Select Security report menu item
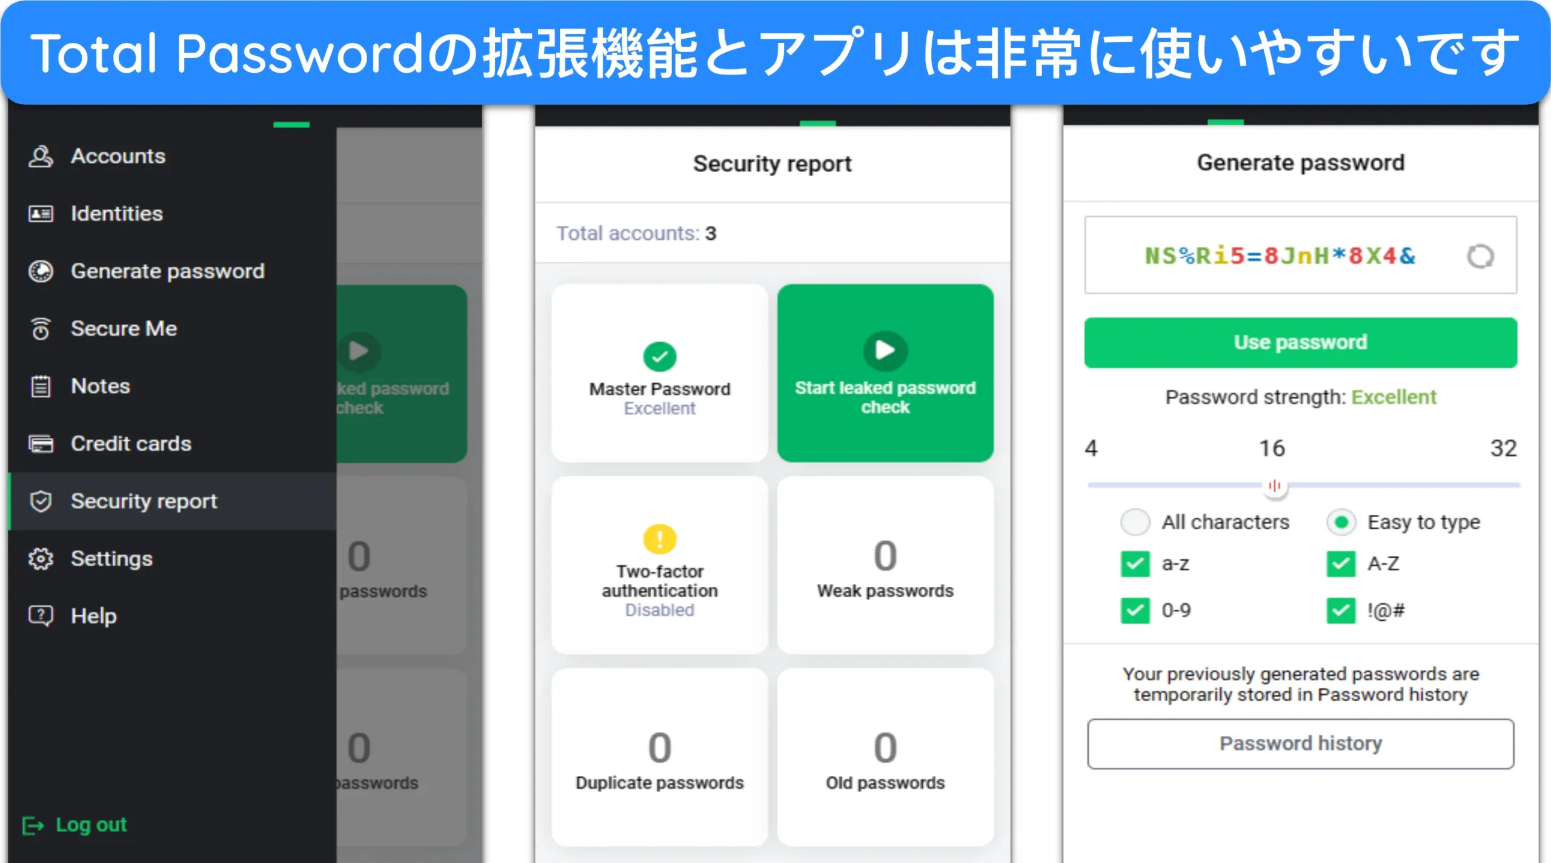Image resolution: width=1551 pixels, height=863 pixels. (173, 501)
